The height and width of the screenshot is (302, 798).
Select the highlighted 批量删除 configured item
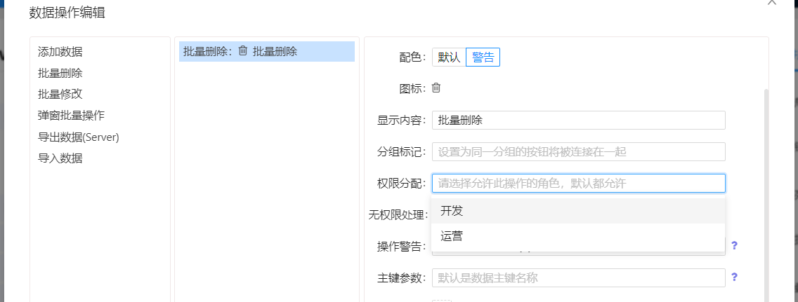coord(267,51)
